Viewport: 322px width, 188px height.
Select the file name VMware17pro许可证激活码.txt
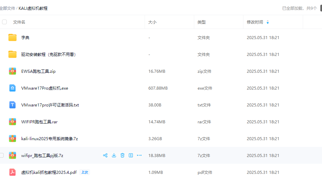[50, 105]
